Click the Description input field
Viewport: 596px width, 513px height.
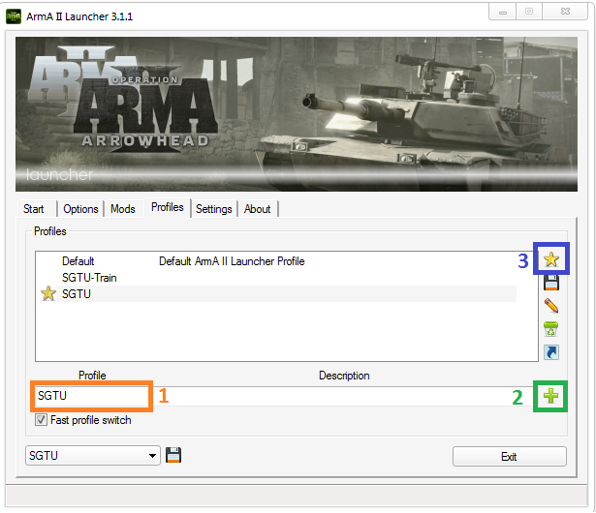(x=344, y=396)
